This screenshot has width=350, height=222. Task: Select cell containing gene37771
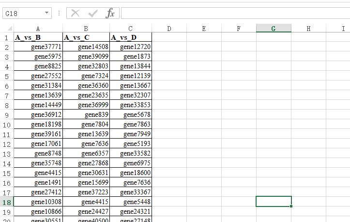click(x=38, y=47)
